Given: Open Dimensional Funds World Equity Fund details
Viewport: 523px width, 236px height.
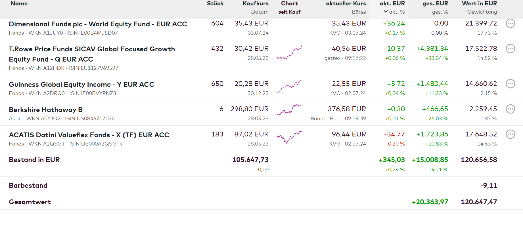Looking at the screenshot, I should 98,24.
